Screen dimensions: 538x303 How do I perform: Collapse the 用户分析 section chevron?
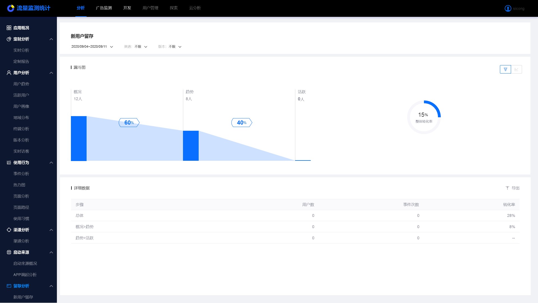click(x=51, y=73)
